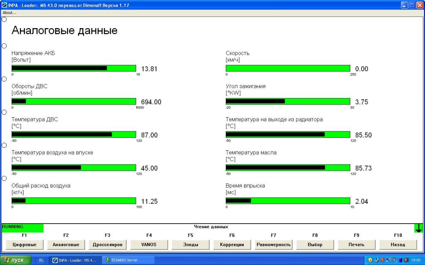
Task: Open the volume speaker tray icon
Action: [406, 260]
